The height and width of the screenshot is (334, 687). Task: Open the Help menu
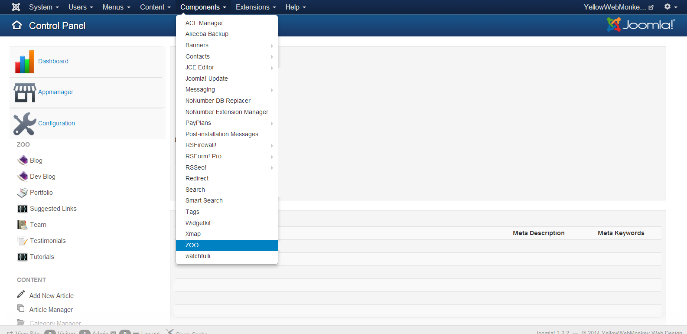296,7
